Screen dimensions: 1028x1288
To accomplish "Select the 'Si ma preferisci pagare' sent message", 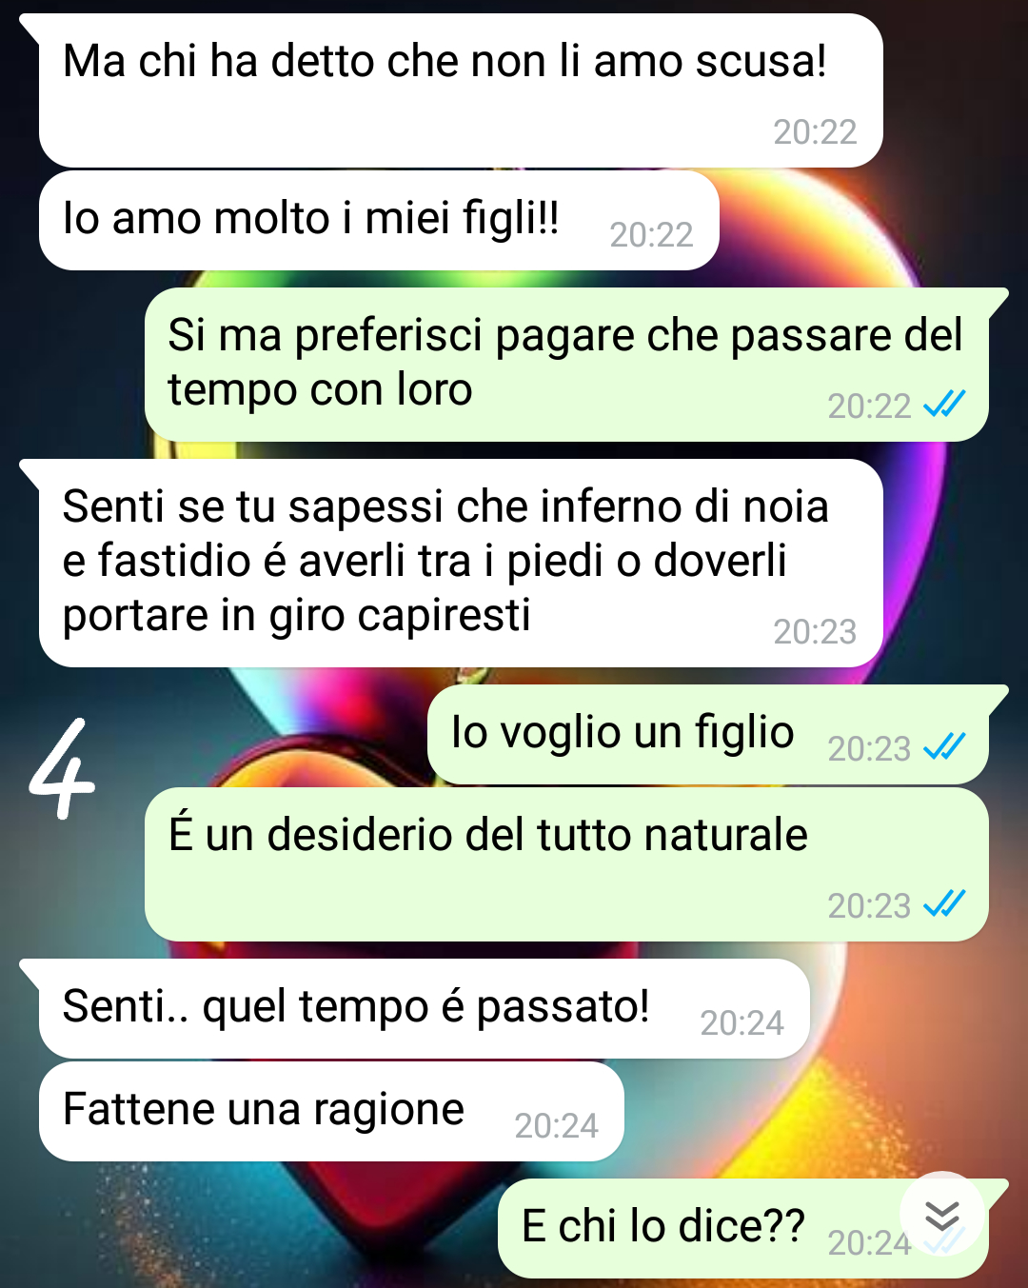I will [566, 365].
